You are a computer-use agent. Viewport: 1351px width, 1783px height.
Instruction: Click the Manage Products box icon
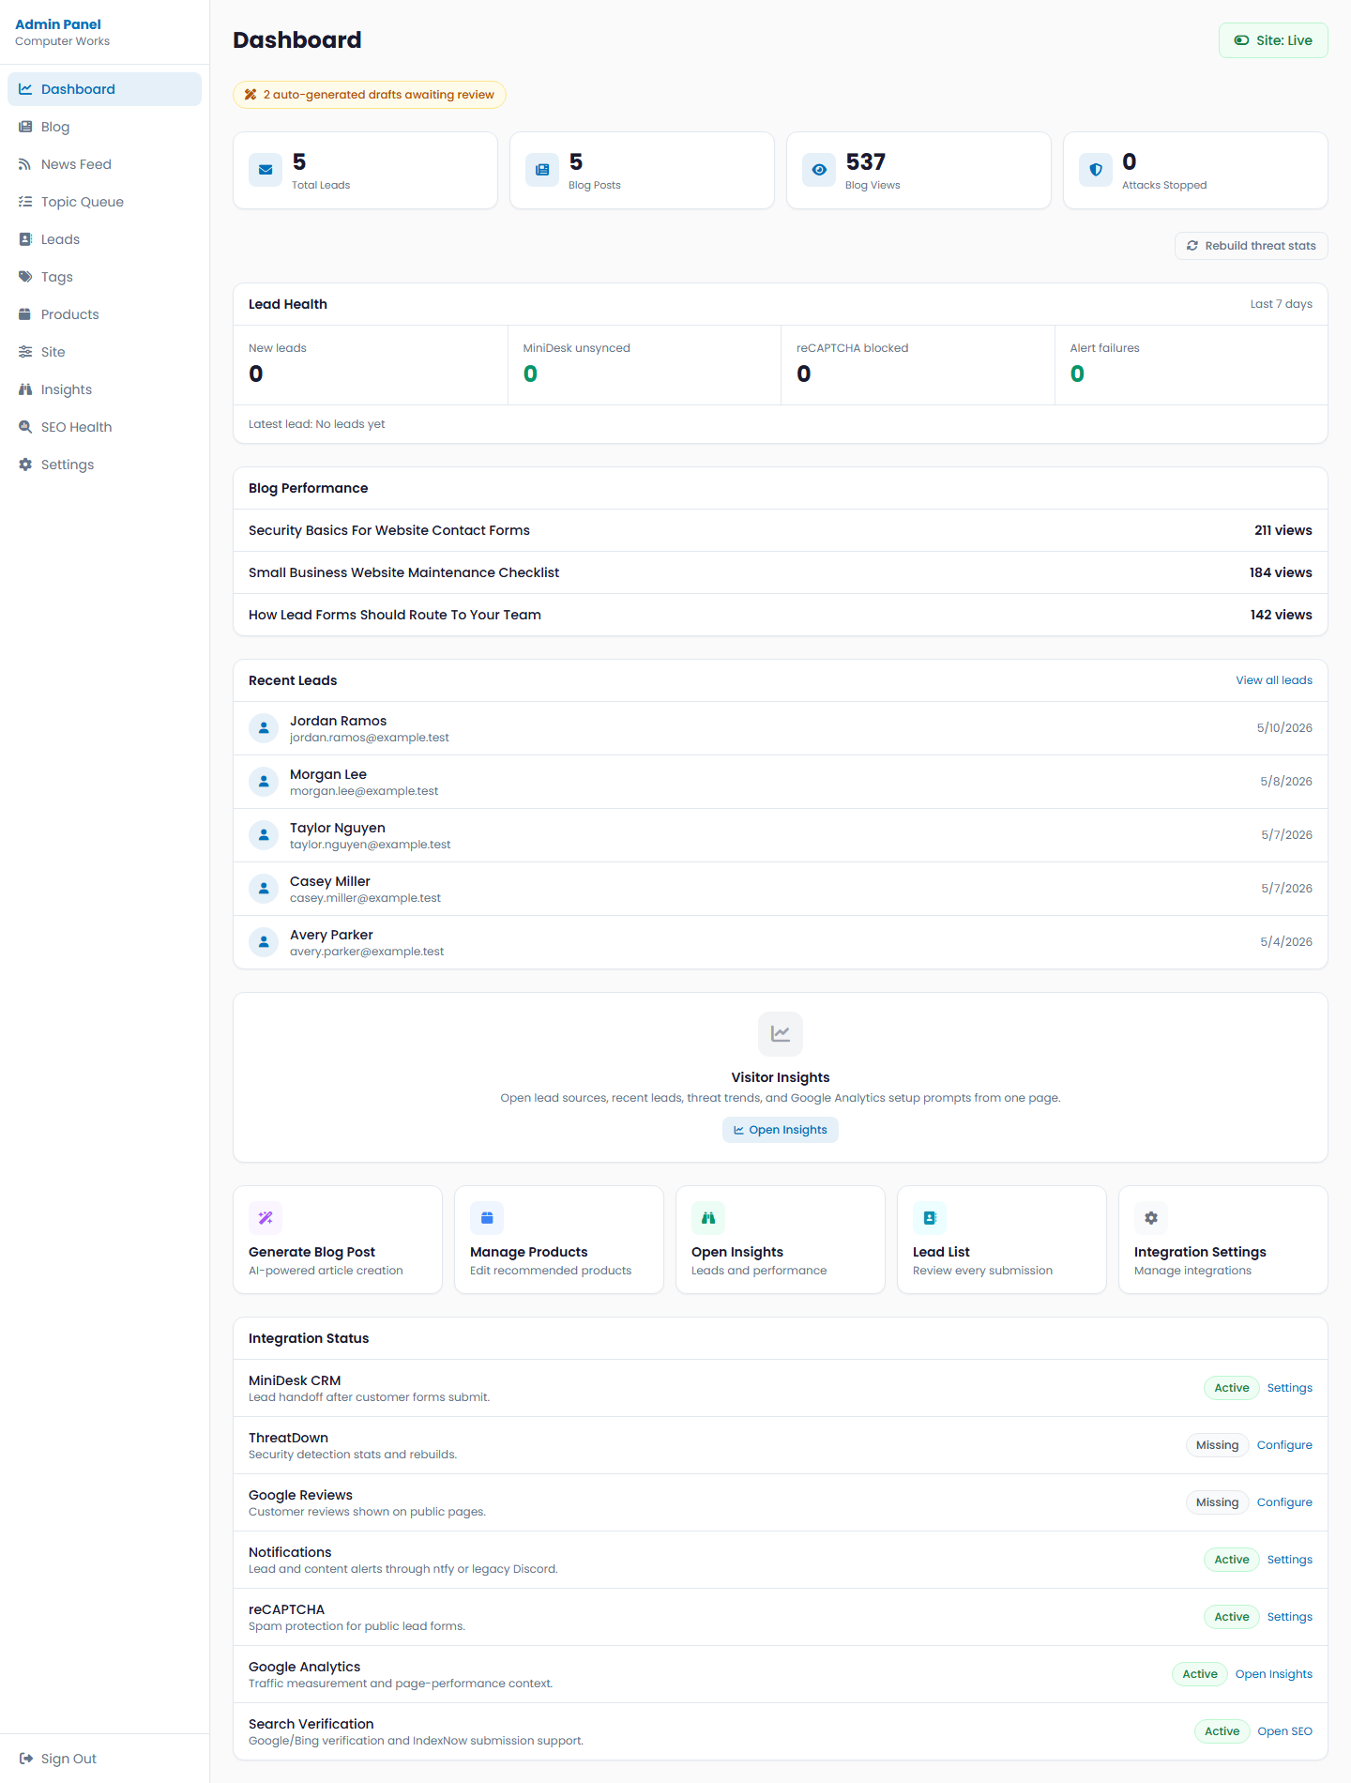point(487,1218)
